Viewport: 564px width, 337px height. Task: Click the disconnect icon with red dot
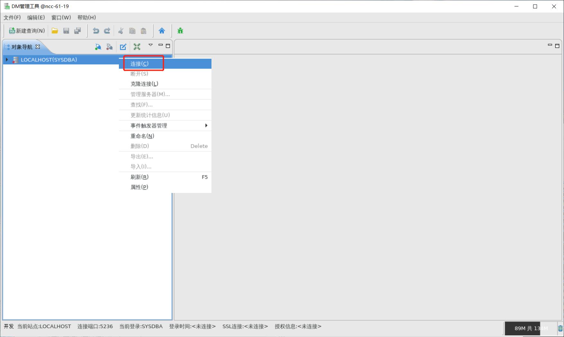pyautogui.click(x=110, y=47)
